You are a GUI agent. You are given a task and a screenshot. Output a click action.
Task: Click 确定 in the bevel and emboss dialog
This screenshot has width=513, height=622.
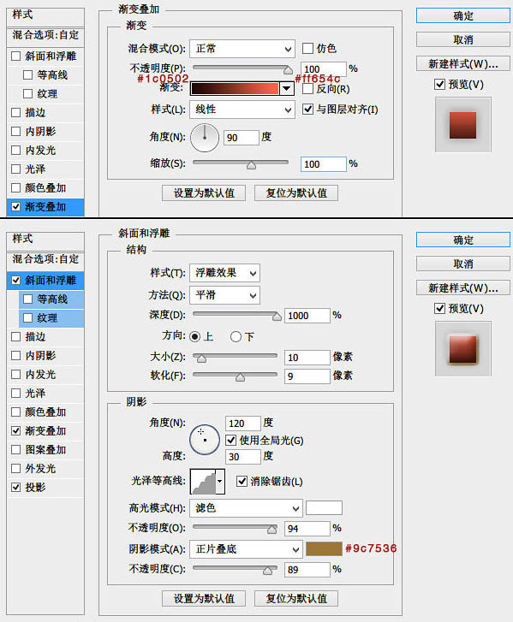pyautogui.click(x=463, y=240)
